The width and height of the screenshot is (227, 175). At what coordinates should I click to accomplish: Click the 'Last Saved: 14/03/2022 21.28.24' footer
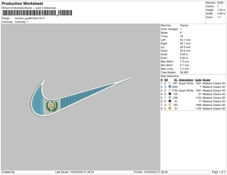click(x=75, y=172)
